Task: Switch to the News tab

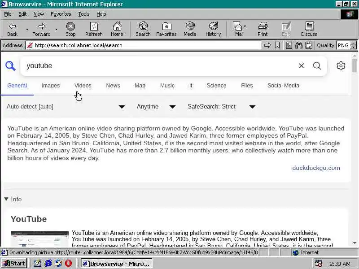Action: [x=113, y=86]
